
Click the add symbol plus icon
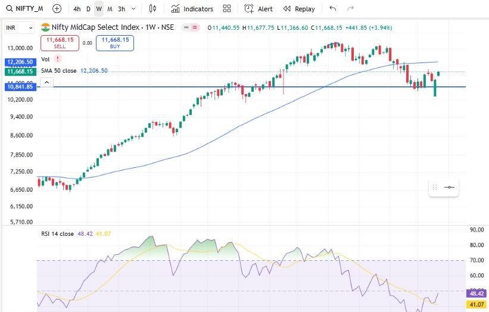click(57, 9)
